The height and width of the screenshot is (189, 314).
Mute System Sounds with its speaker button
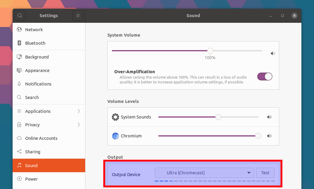tap(269, 117)
